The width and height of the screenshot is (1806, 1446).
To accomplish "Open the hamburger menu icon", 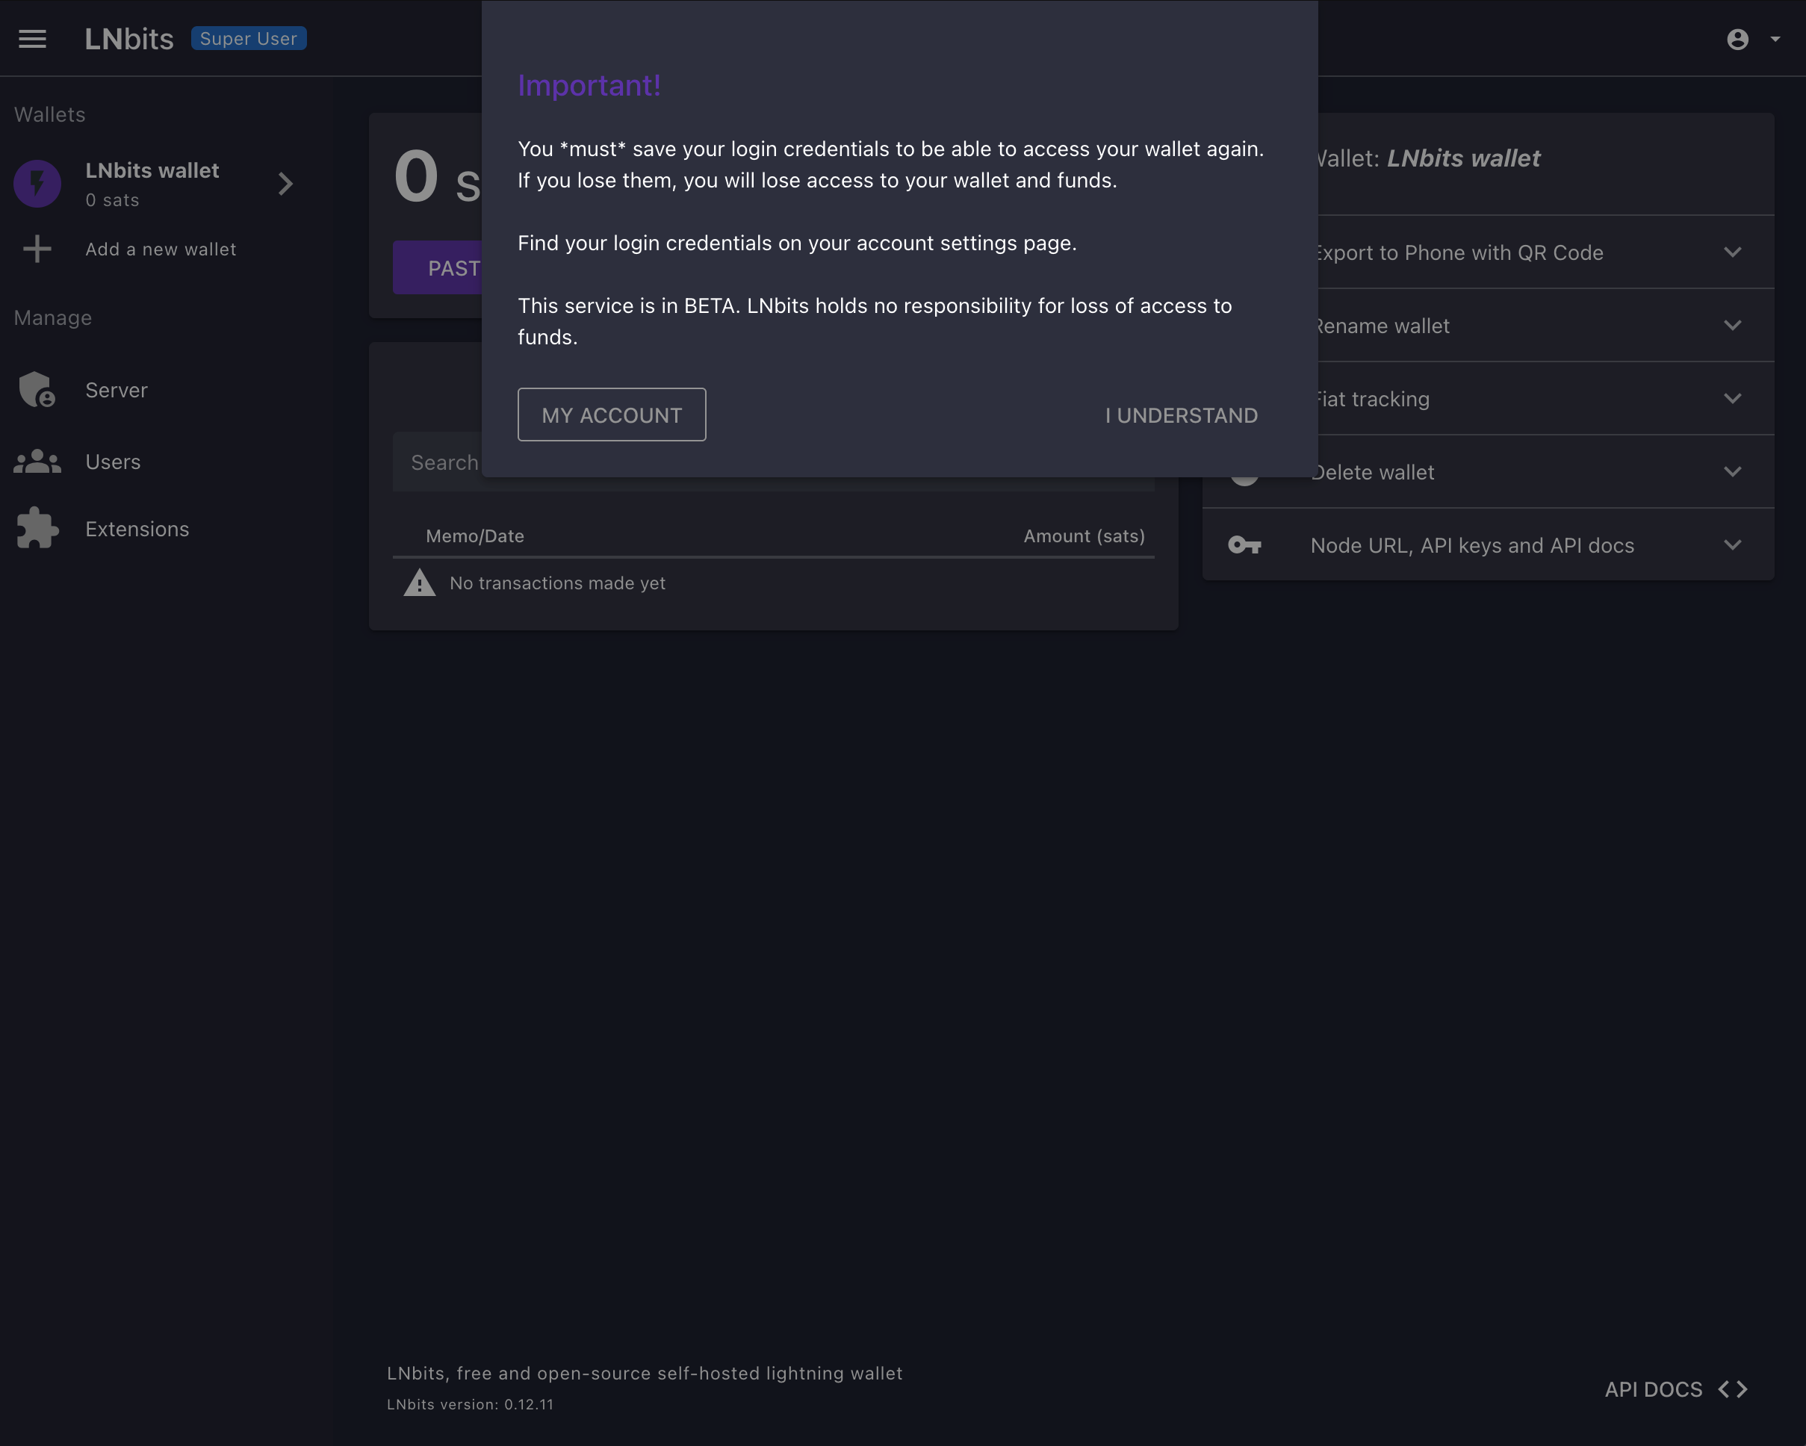I will [x=33, y=39].
